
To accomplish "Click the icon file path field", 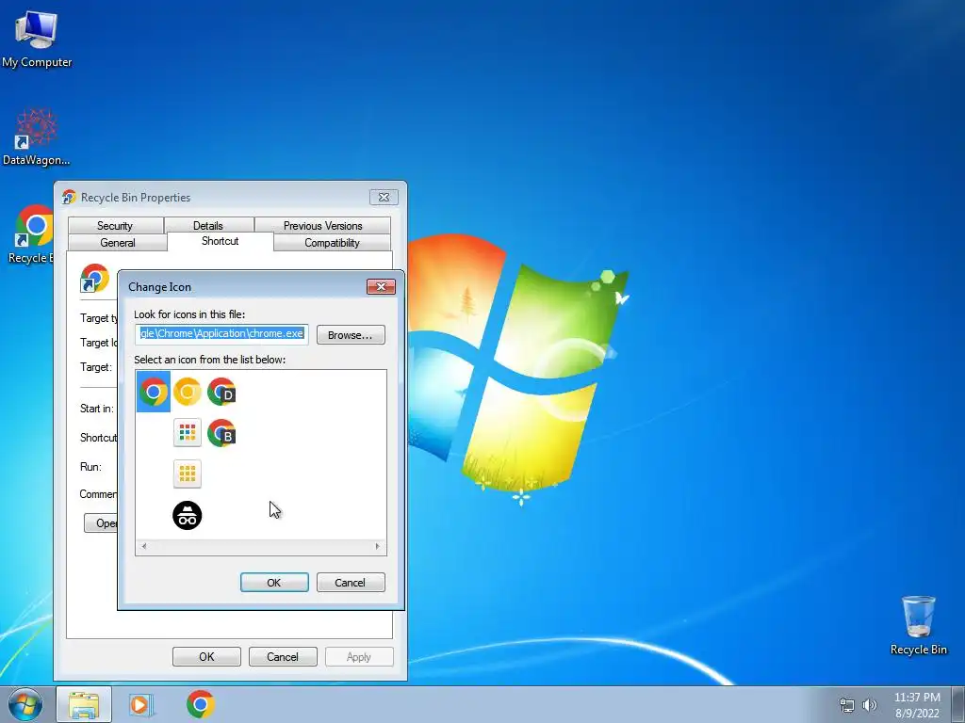I will point(221,334).
